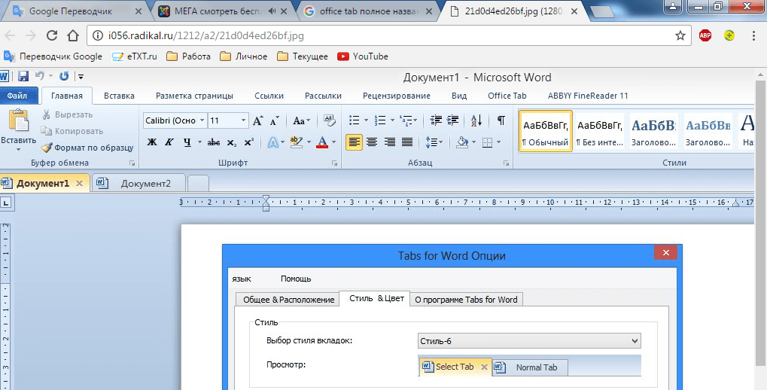Click the sort (A–Z) icon

click(x=476, y=120)
